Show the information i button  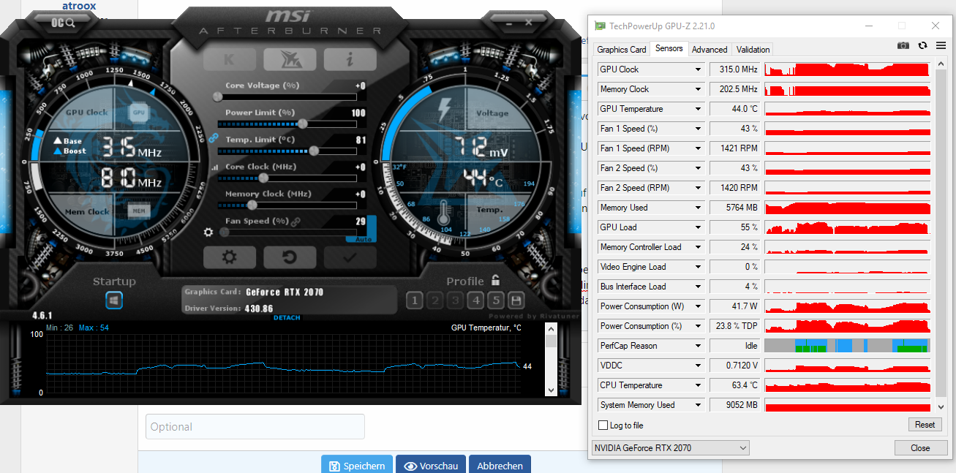[x=350, y=59]
